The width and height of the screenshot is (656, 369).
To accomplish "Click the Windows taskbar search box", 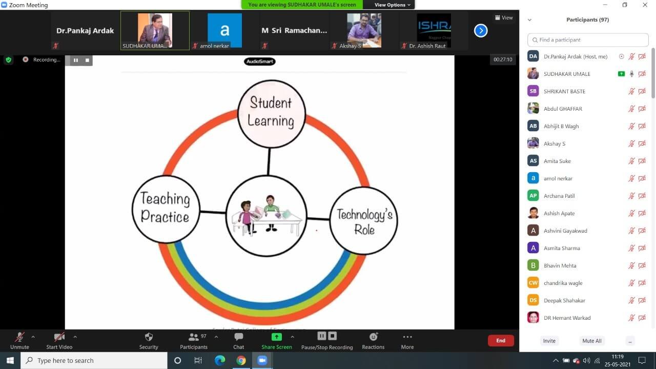I will (94, 360).
